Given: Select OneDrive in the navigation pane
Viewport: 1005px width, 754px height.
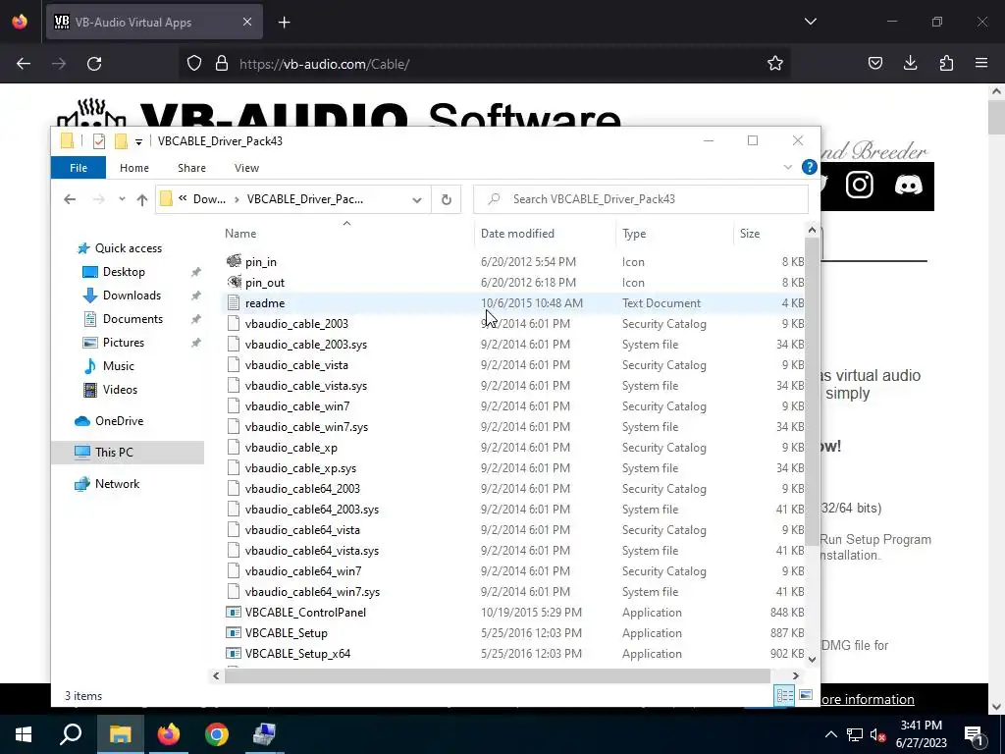Looking at the screenshot, I should [x=119, y=421].
